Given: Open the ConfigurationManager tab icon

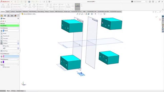Looking at the screenshot, I should click(8, 16).
